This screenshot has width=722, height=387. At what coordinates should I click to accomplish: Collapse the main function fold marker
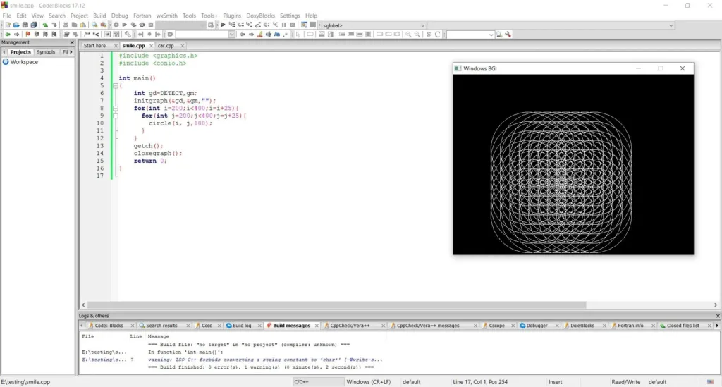(116, 86)
